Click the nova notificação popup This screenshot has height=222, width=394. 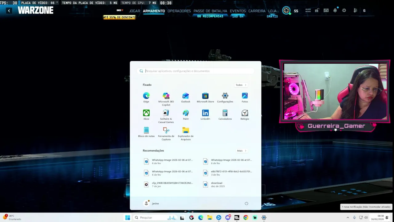click(366, 207)
